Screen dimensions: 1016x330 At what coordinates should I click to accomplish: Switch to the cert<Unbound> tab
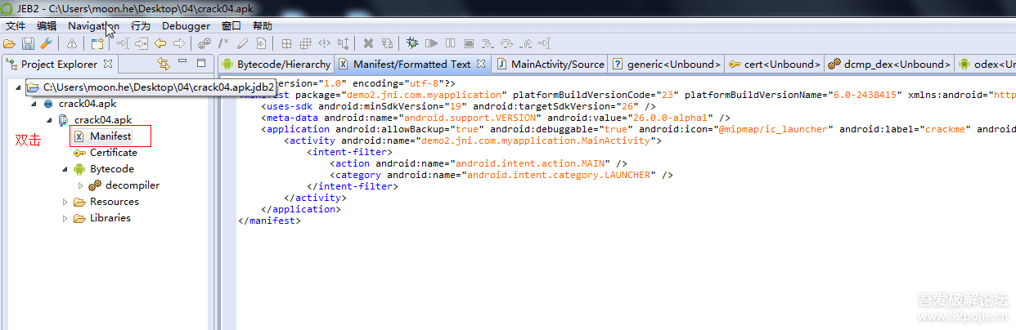(x=774, y=64)
